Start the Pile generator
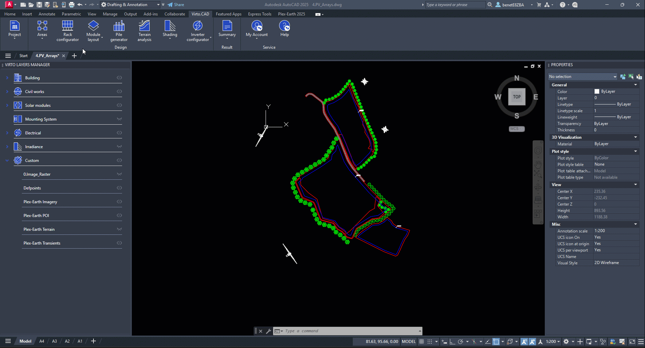645x348 pixels. point(119,31)
